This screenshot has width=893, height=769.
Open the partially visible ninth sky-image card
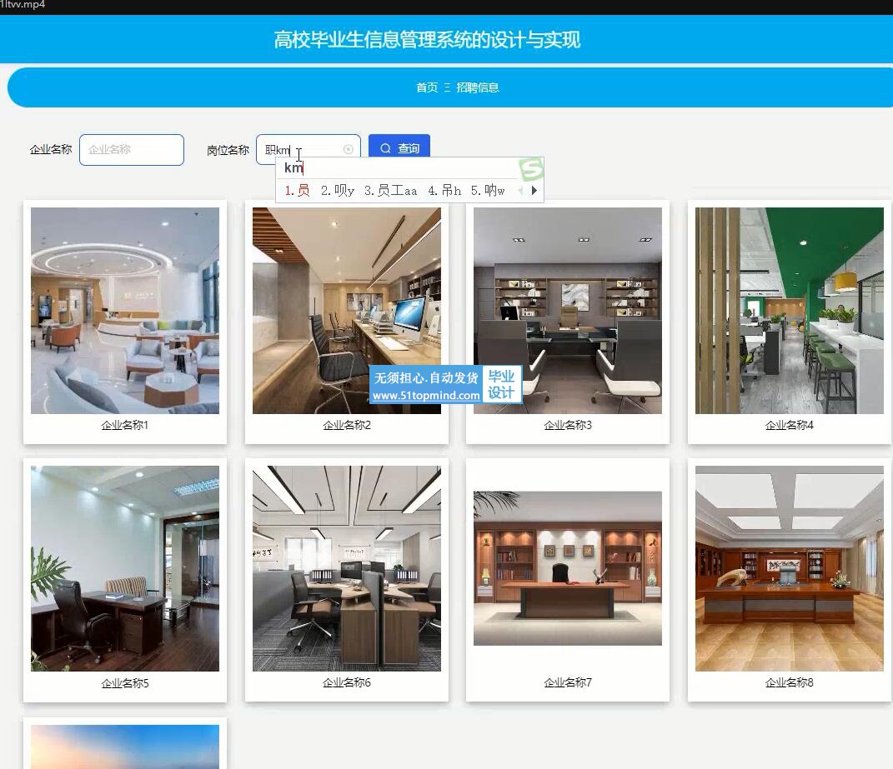click(125, 747)
